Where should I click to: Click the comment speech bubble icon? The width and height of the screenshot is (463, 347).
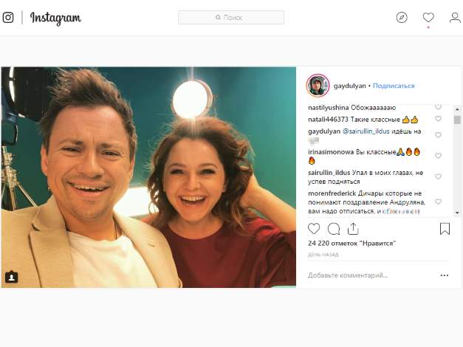(334, 229)
